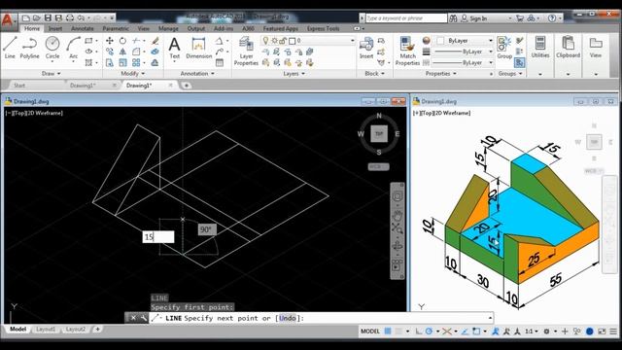Open the Home ribbon tab
The height and width of the screenshot is (350, 622).
coord(32,28)
